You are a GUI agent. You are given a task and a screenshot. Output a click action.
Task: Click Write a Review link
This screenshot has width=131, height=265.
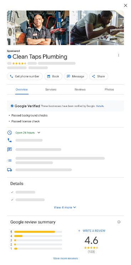[92, 231]
